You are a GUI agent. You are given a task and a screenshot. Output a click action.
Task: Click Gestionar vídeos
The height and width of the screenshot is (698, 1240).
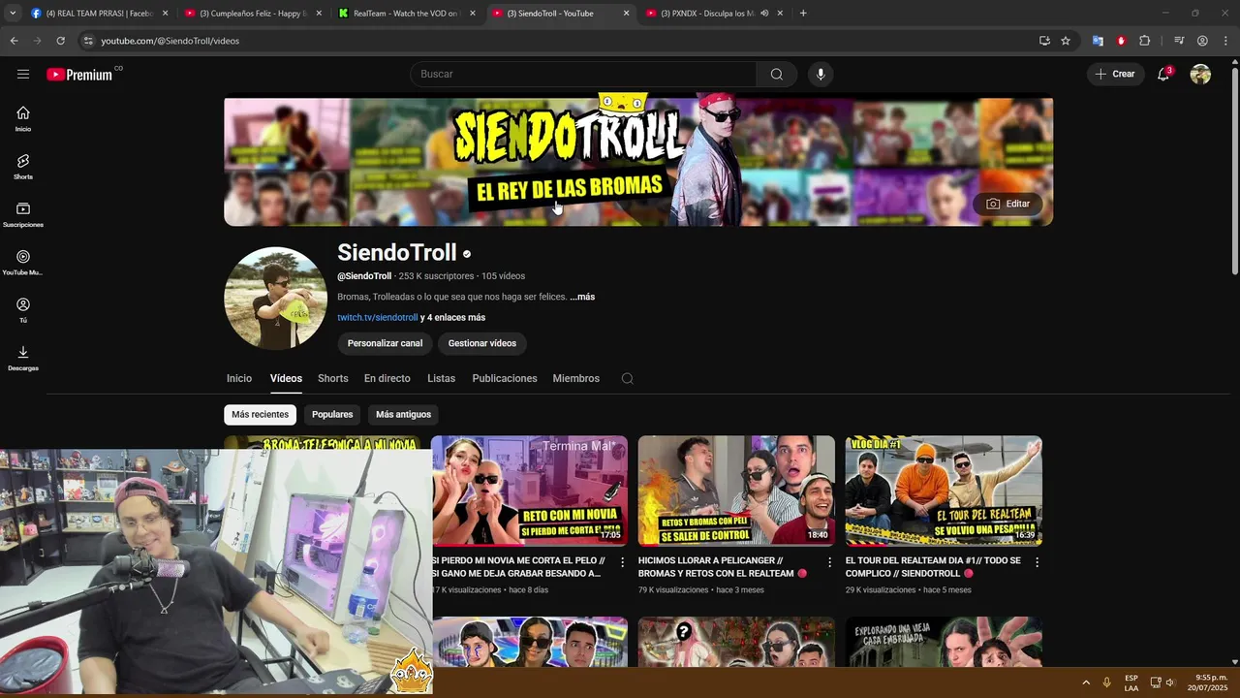(482, 343)
